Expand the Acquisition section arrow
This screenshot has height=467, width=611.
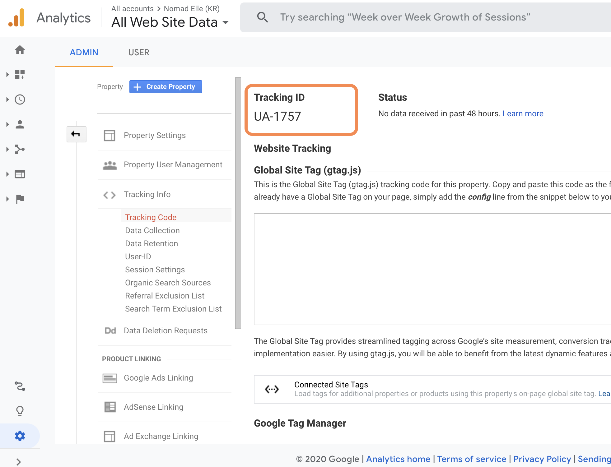pyautogui.click(x=7, y=149)
